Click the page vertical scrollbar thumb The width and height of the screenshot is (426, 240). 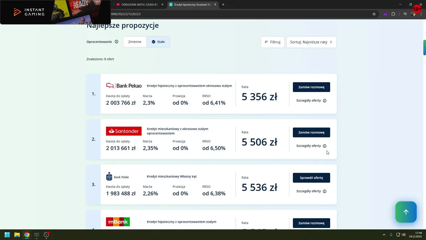point(424,48)
